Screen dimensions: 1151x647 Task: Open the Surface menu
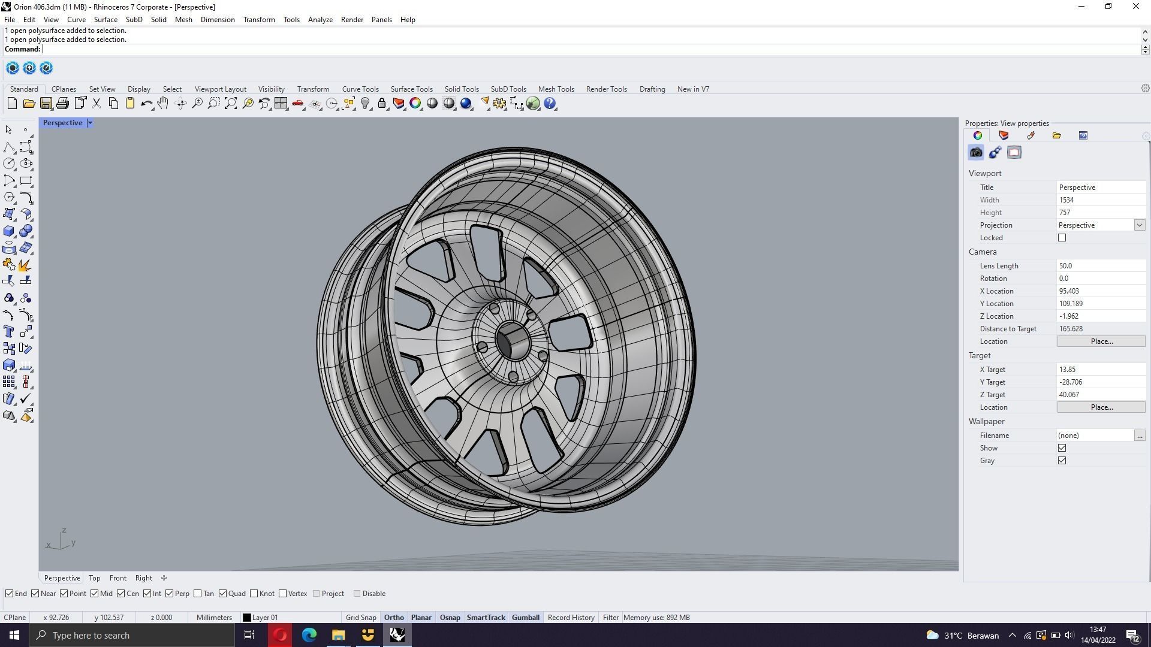coord(106,20)
